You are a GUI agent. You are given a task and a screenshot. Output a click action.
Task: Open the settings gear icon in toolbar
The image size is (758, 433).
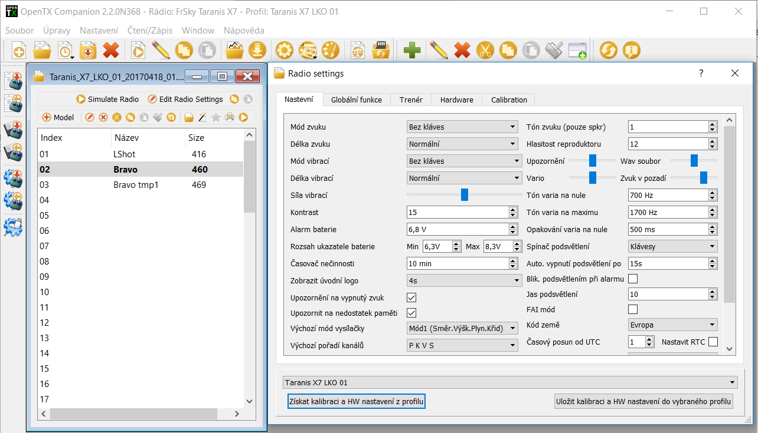pos(285,50)
